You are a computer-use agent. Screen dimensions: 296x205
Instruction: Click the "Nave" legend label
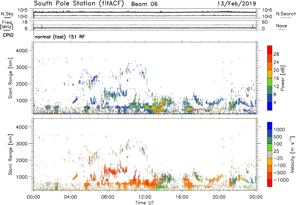click(282, 26)
